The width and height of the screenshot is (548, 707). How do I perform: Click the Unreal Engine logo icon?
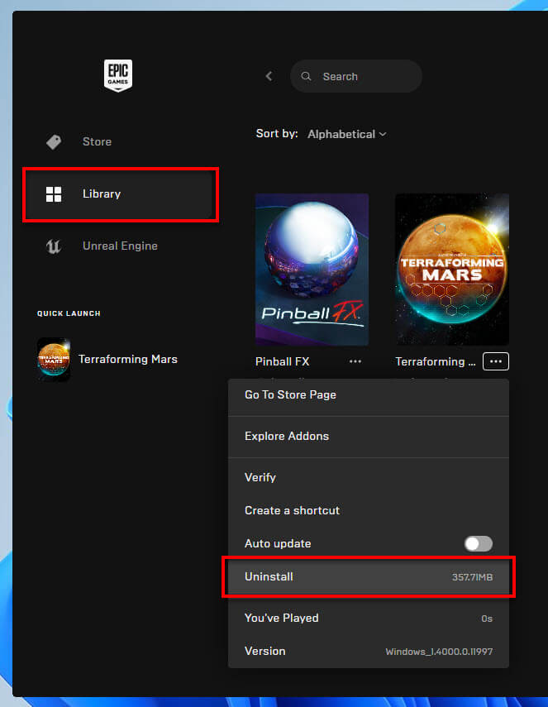click(x=54, y=246)
